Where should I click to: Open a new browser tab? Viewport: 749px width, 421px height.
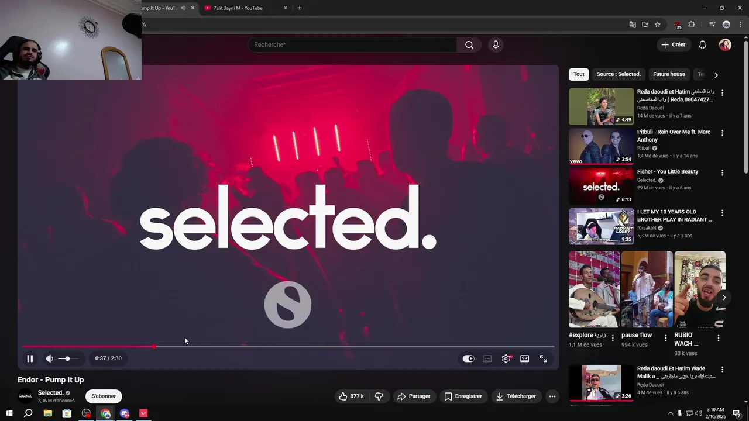click(x=299, y=8)
